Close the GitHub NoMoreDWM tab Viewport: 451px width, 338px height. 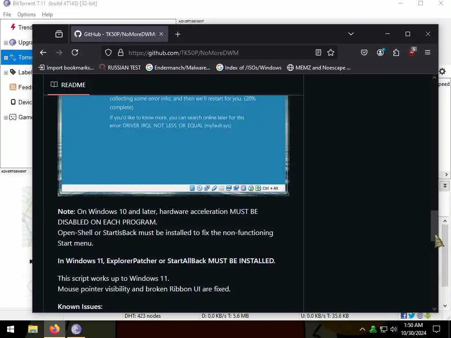(x=161, y=34)
